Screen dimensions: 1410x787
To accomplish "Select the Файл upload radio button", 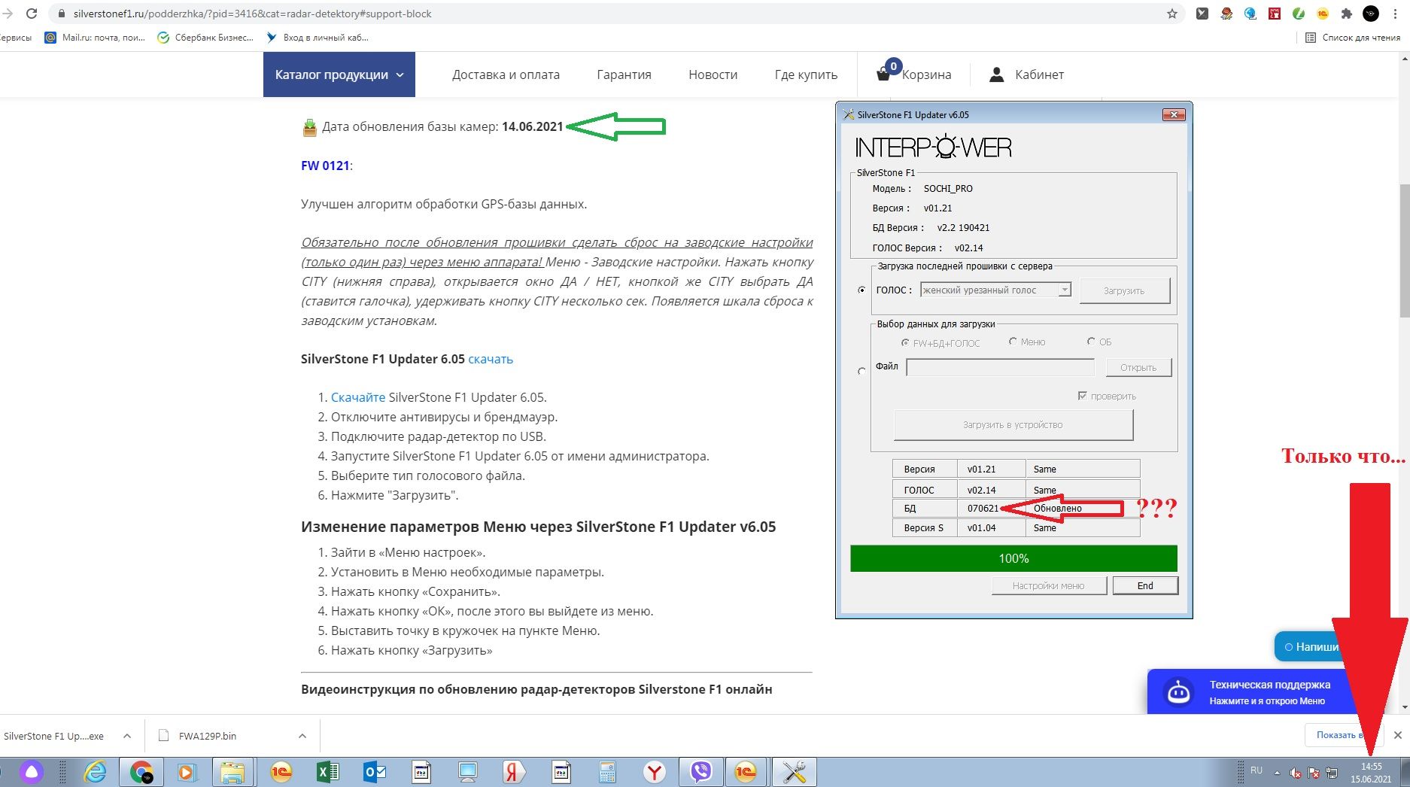I will pos(861,371).
